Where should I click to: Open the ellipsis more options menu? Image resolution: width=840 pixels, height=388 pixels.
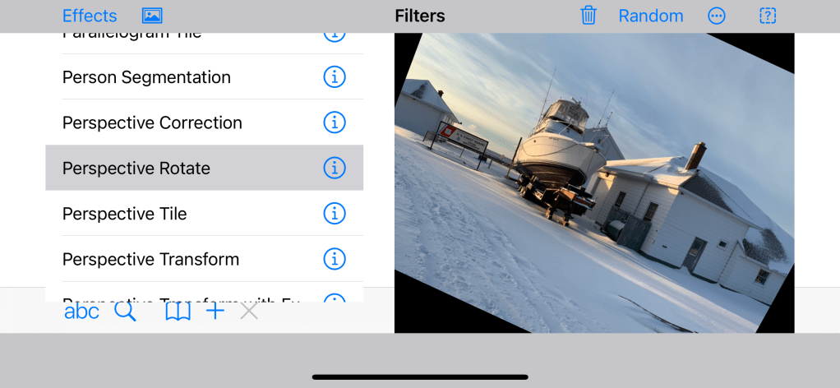point(717,16)
